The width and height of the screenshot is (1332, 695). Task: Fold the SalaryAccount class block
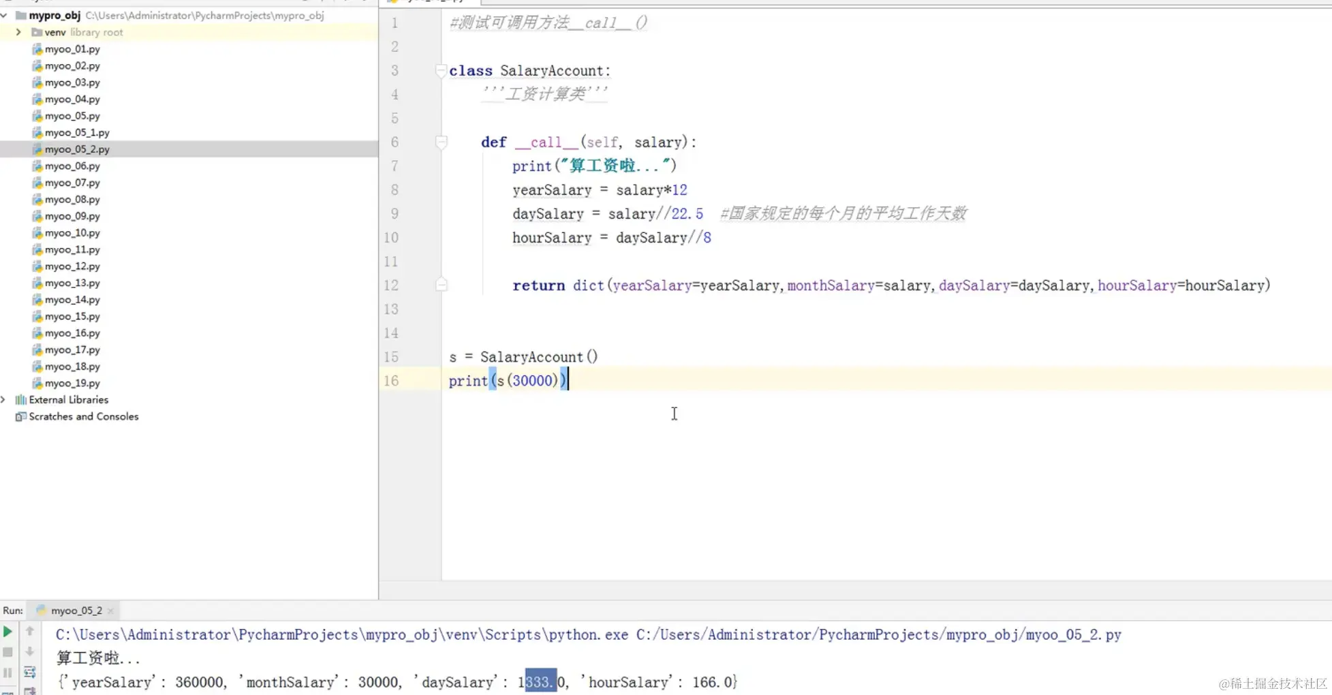point(441,70)
